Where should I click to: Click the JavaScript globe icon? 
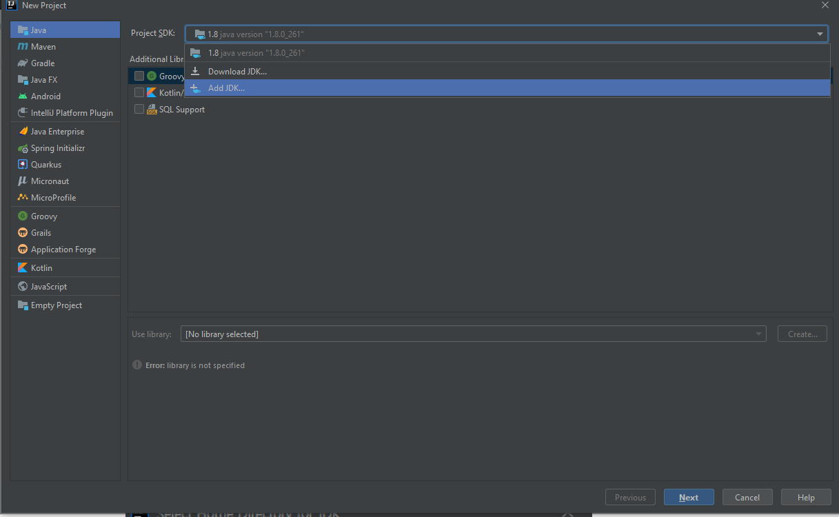(x=23, y=287)
